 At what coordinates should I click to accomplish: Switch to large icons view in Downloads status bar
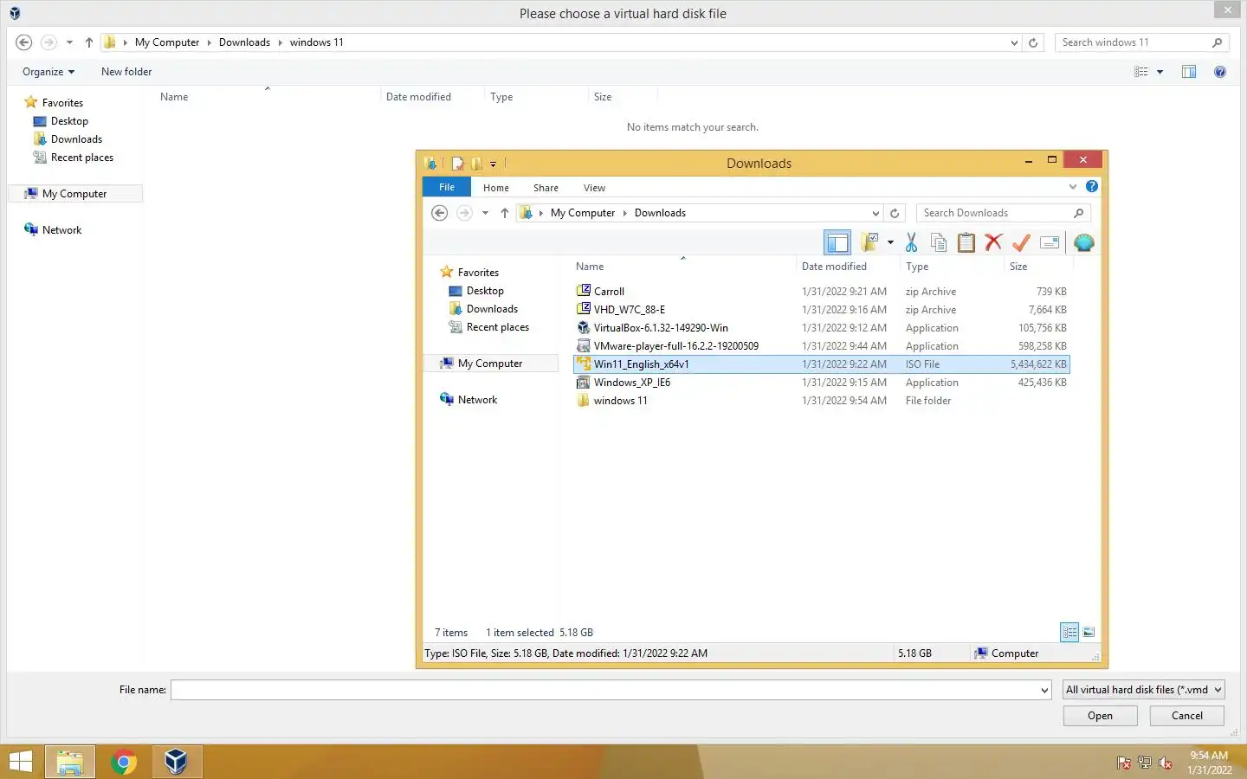coord(1089,633)
